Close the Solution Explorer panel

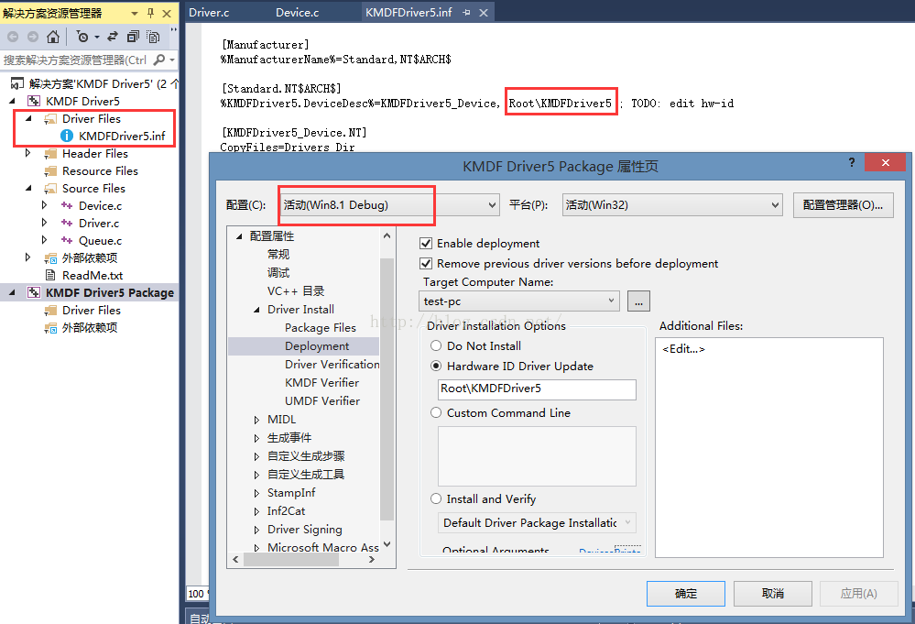pos(167,13)
